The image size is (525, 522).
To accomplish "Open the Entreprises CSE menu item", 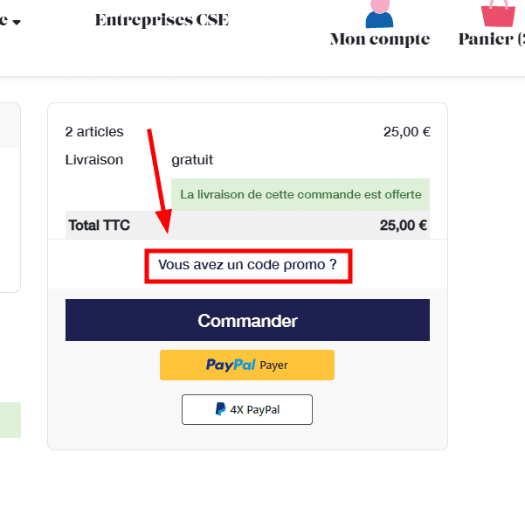I will [162, 20].
